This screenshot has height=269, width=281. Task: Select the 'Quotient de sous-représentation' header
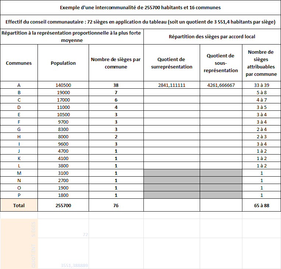pyautogui.click(x=221, y=63)
